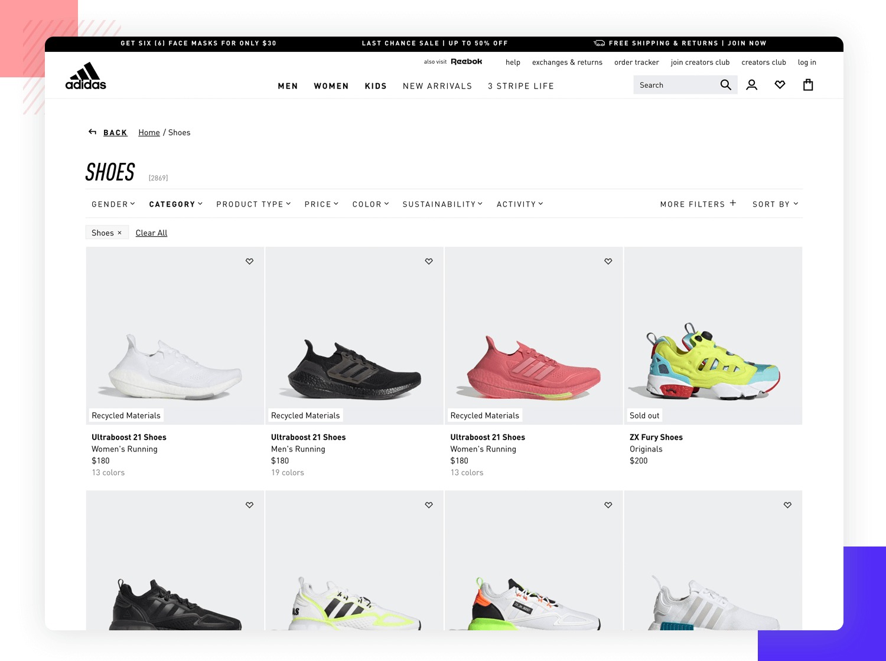
Task: Expand the Gender filter
Action: (x=113, y=204)
